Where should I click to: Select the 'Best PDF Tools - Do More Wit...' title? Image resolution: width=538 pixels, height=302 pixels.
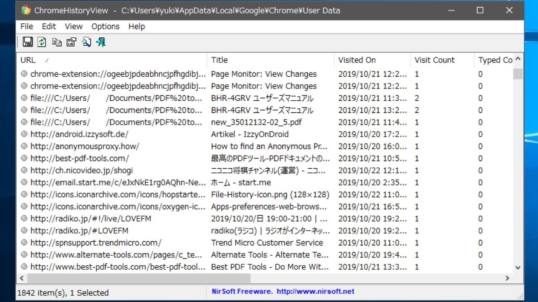pyautogui.click(x=269, y=267)
